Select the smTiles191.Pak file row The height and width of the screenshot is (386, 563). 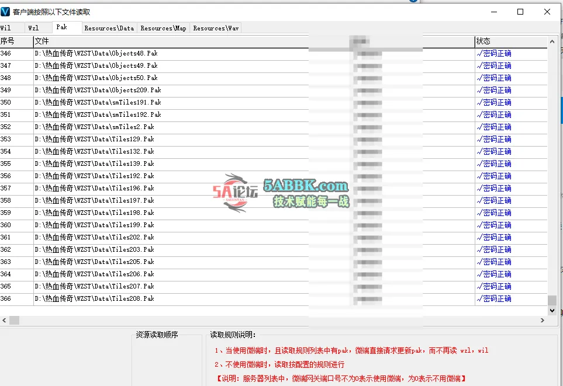98,103
